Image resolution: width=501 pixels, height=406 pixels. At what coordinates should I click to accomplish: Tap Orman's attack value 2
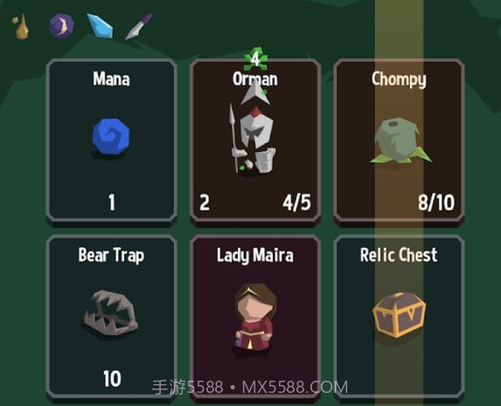[x=205, y=203]
